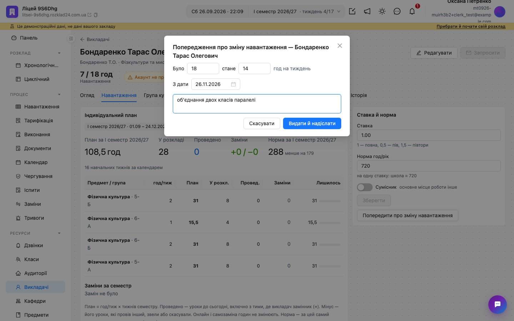Click Попередити про зміну навантаження button
The width and height of the screenshot is (514, 321).
click(408, 215)
